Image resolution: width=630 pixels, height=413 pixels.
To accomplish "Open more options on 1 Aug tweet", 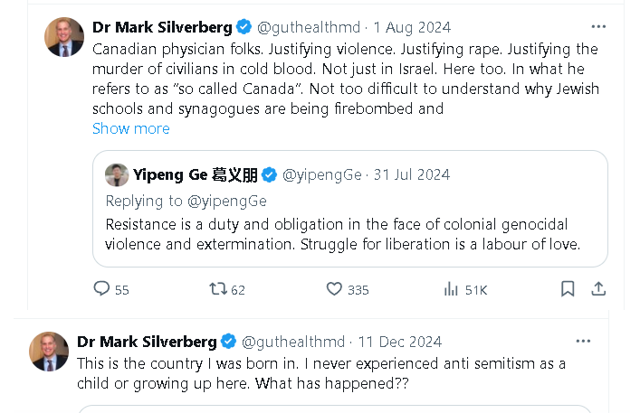I will click(598, 26).
